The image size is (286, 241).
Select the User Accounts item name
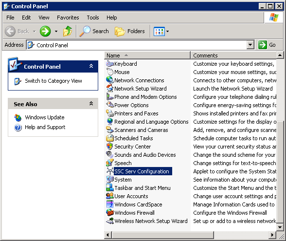(x=131, y=196)
